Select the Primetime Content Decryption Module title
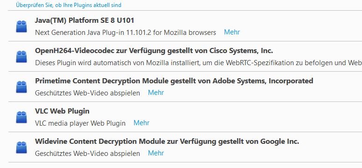This screenshot has height=168, width=362. coord(174,81)
